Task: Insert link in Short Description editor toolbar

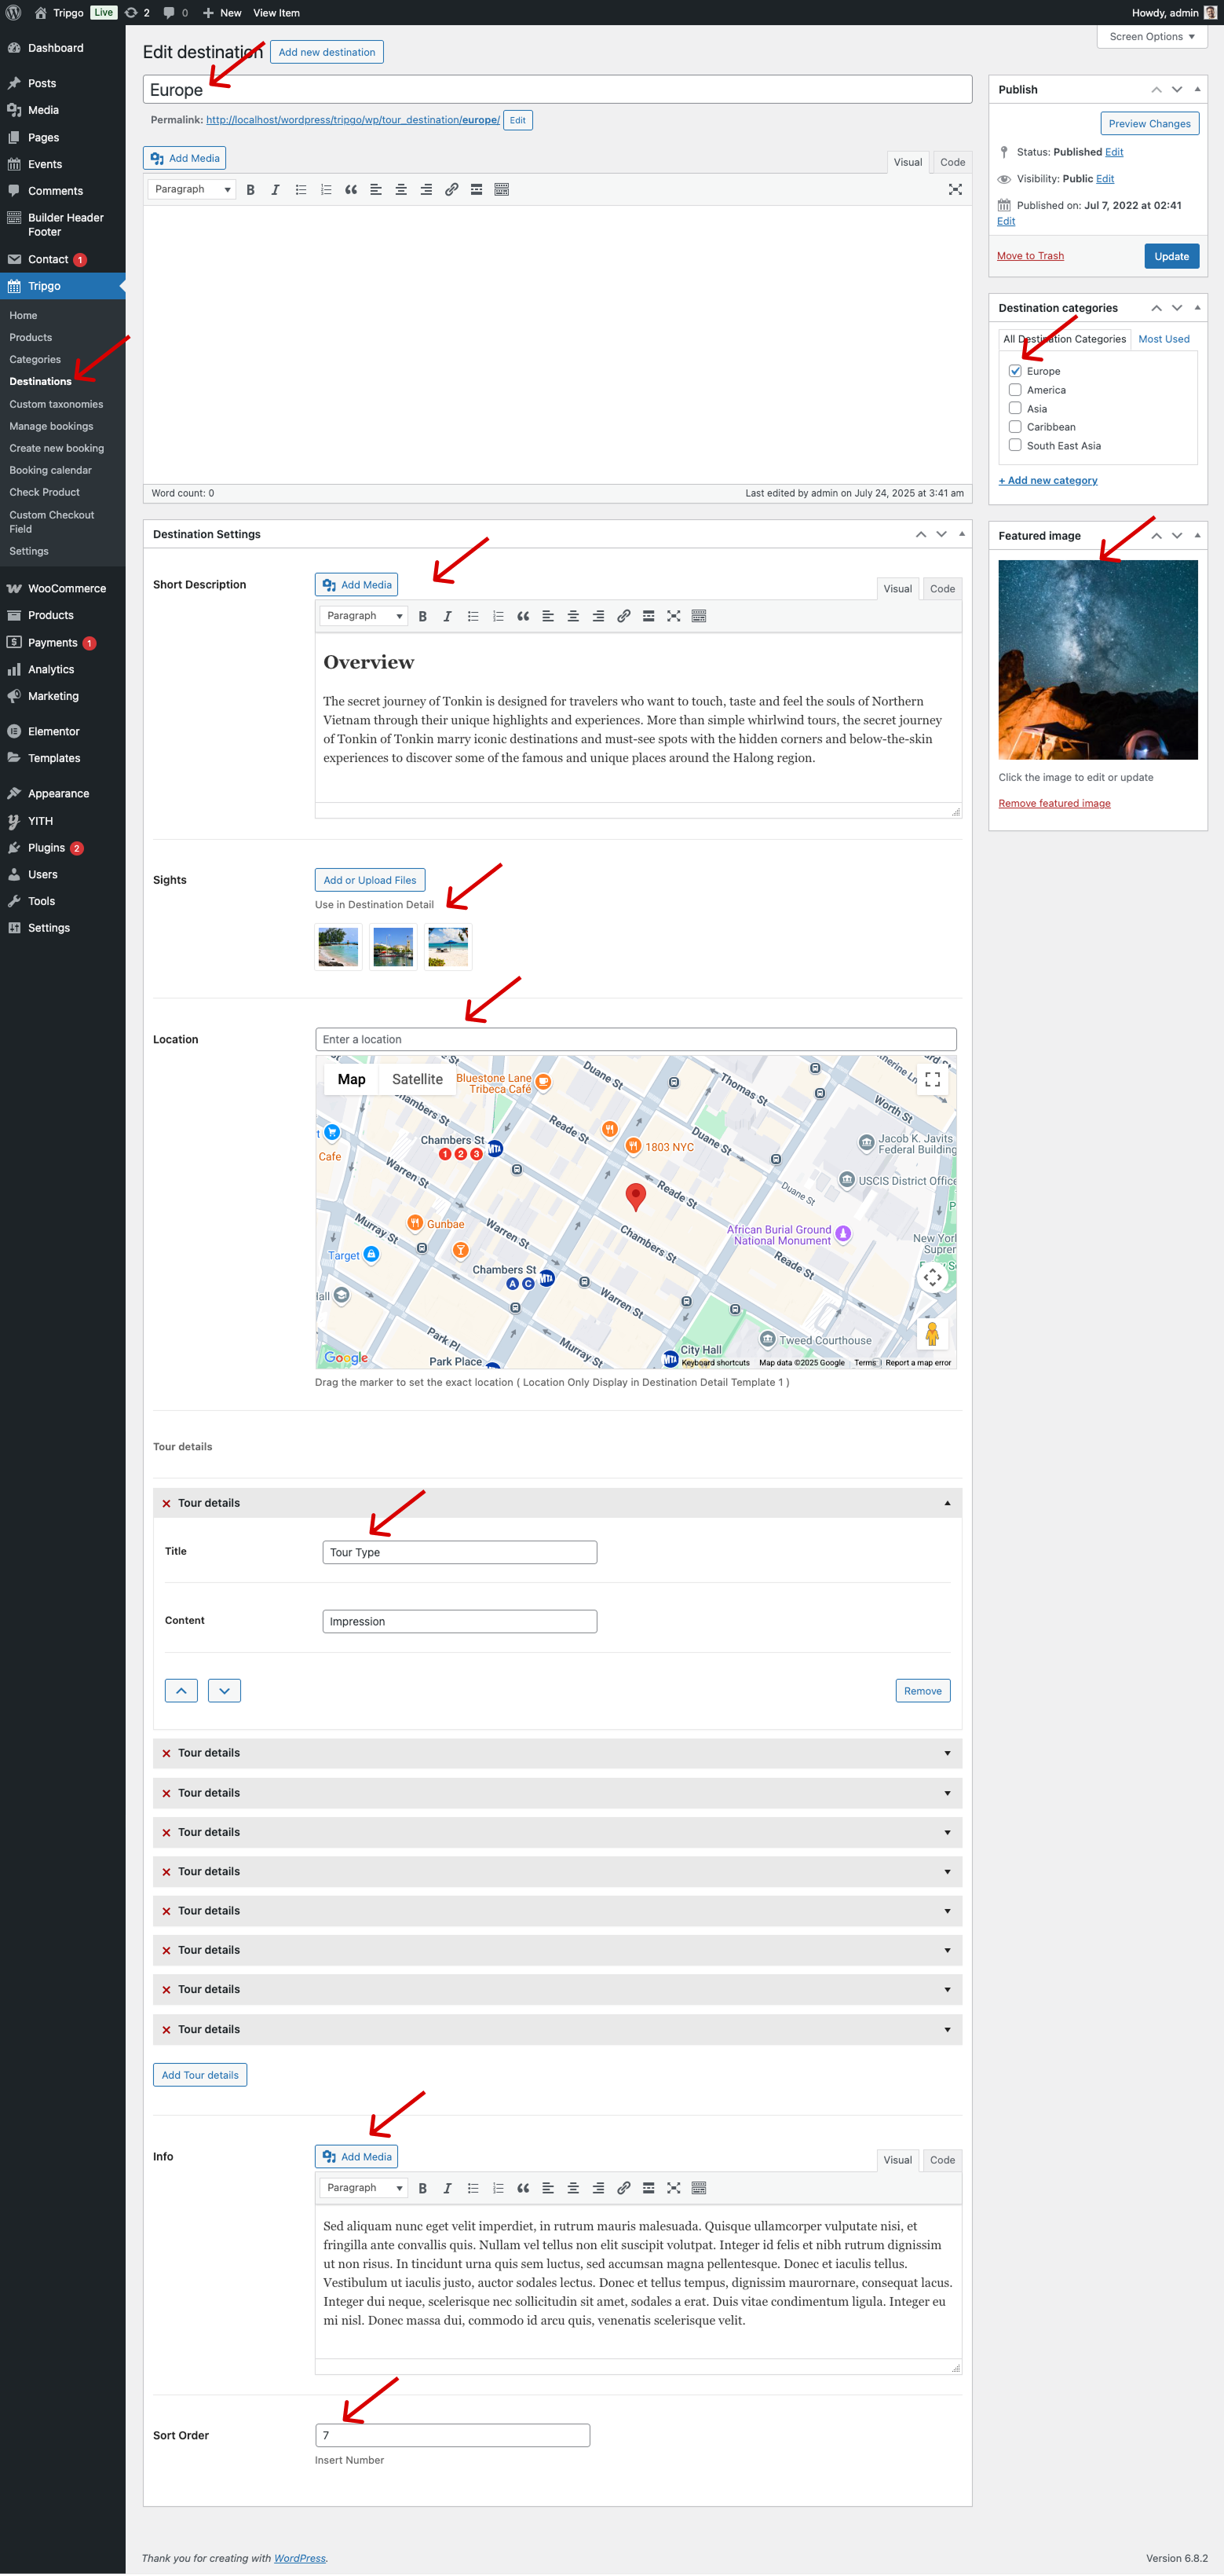Action: (x=623, y=616)
